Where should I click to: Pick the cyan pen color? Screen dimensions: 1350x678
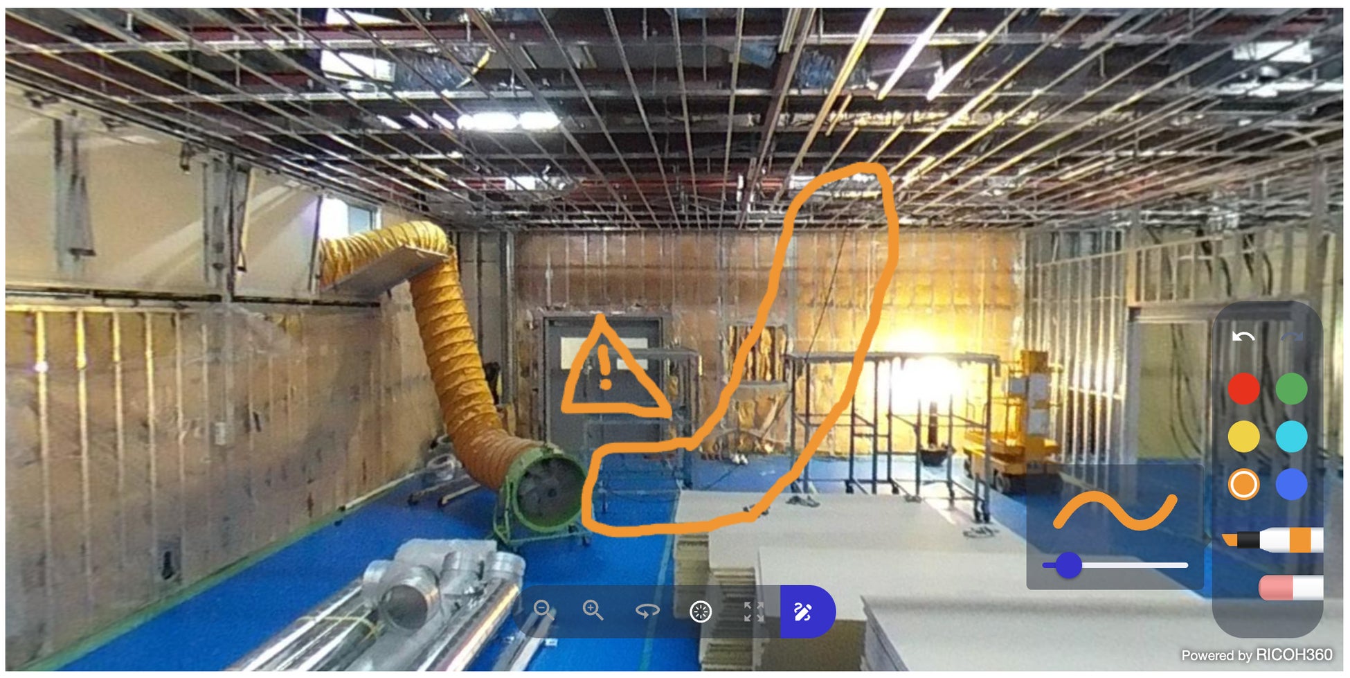(1292, 436)
